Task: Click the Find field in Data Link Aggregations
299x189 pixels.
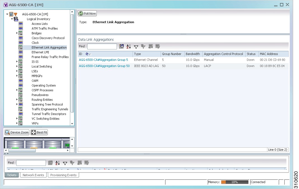Action: coord(102,46)
